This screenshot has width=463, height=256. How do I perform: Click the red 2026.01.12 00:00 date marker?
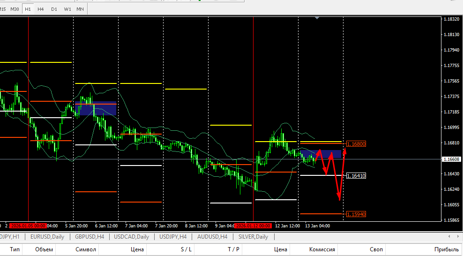coord(253,226)
